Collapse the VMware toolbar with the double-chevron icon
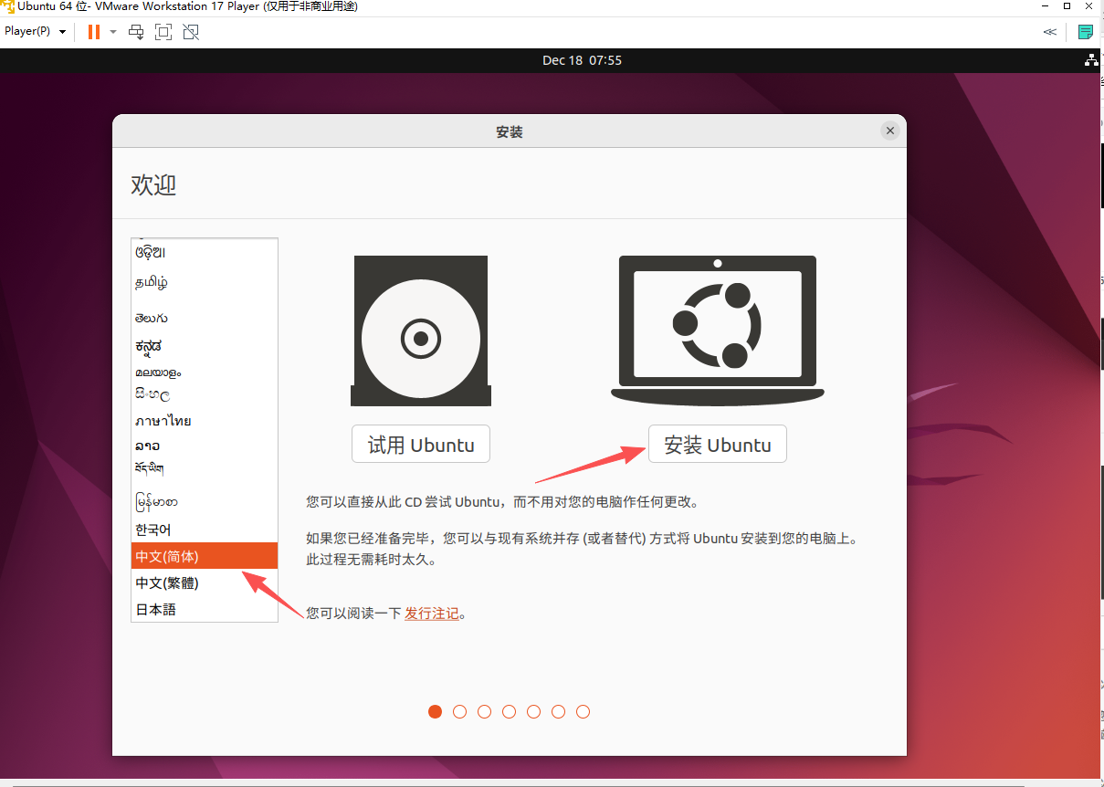Image resolution: width=1104 pixels, height=787 pixels. tap(1050, 32)
